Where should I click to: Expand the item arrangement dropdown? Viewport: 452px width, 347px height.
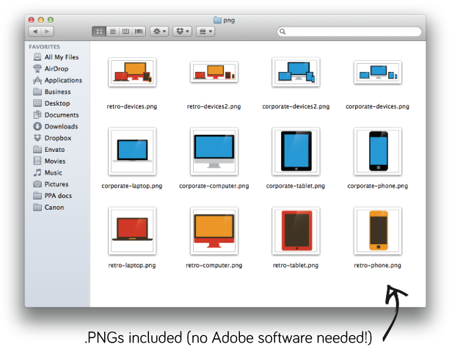[206, 32]
